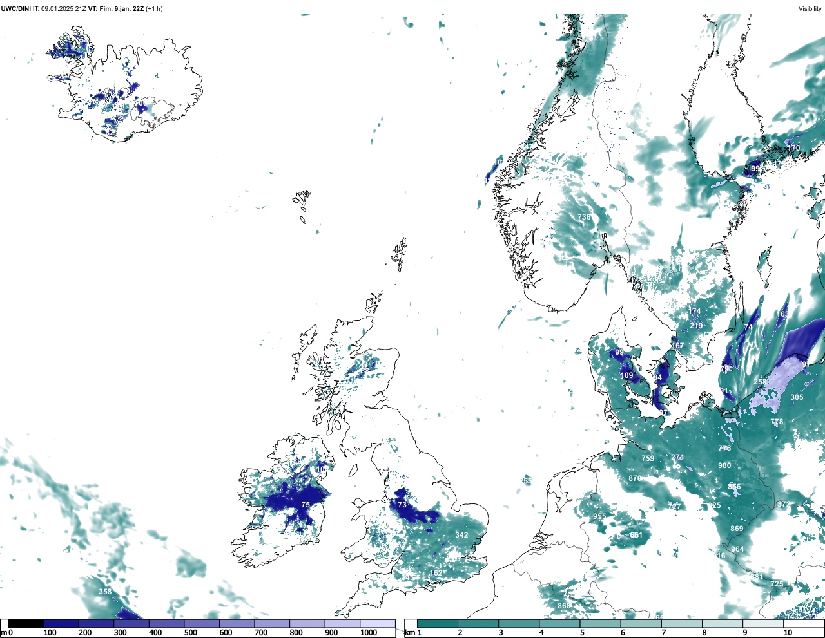Click the '174' value over southern Sweden
The image size is (825, 638).
coord(694,311)
